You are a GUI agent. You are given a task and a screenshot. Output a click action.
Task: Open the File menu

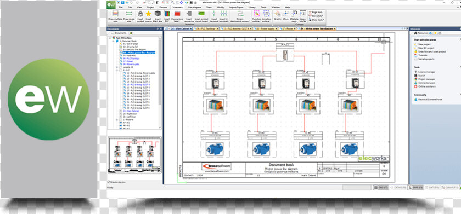[121, 7]
